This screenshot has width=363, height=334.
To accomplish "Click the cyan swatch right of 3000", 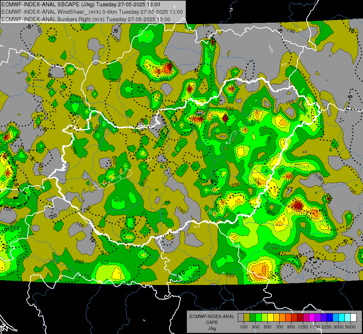I will (x=342, y=318).
